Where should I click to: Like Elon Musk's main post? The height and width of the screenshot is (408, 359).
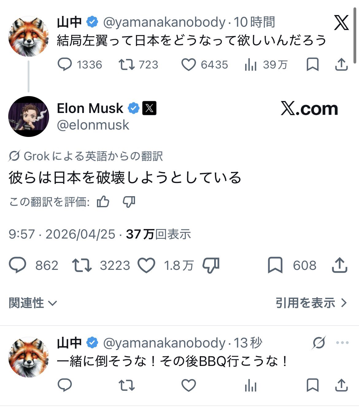pyautogui.click(x=146, y=266)
